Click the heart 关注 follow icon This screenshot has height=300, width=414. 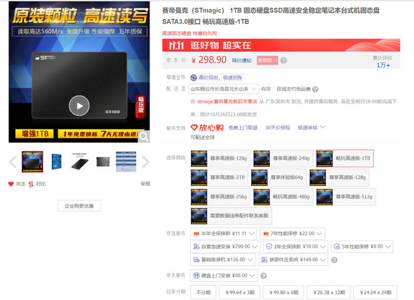[x=11, y=184]
